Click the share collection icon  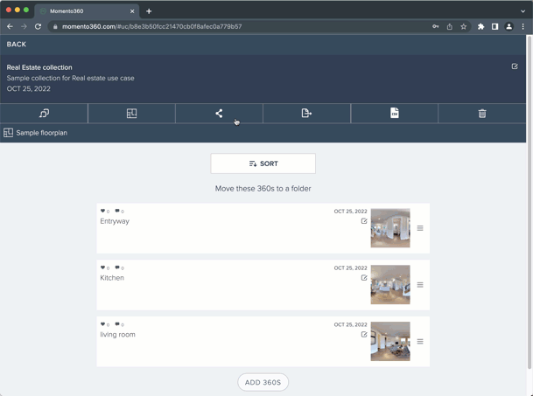[219, 113]
